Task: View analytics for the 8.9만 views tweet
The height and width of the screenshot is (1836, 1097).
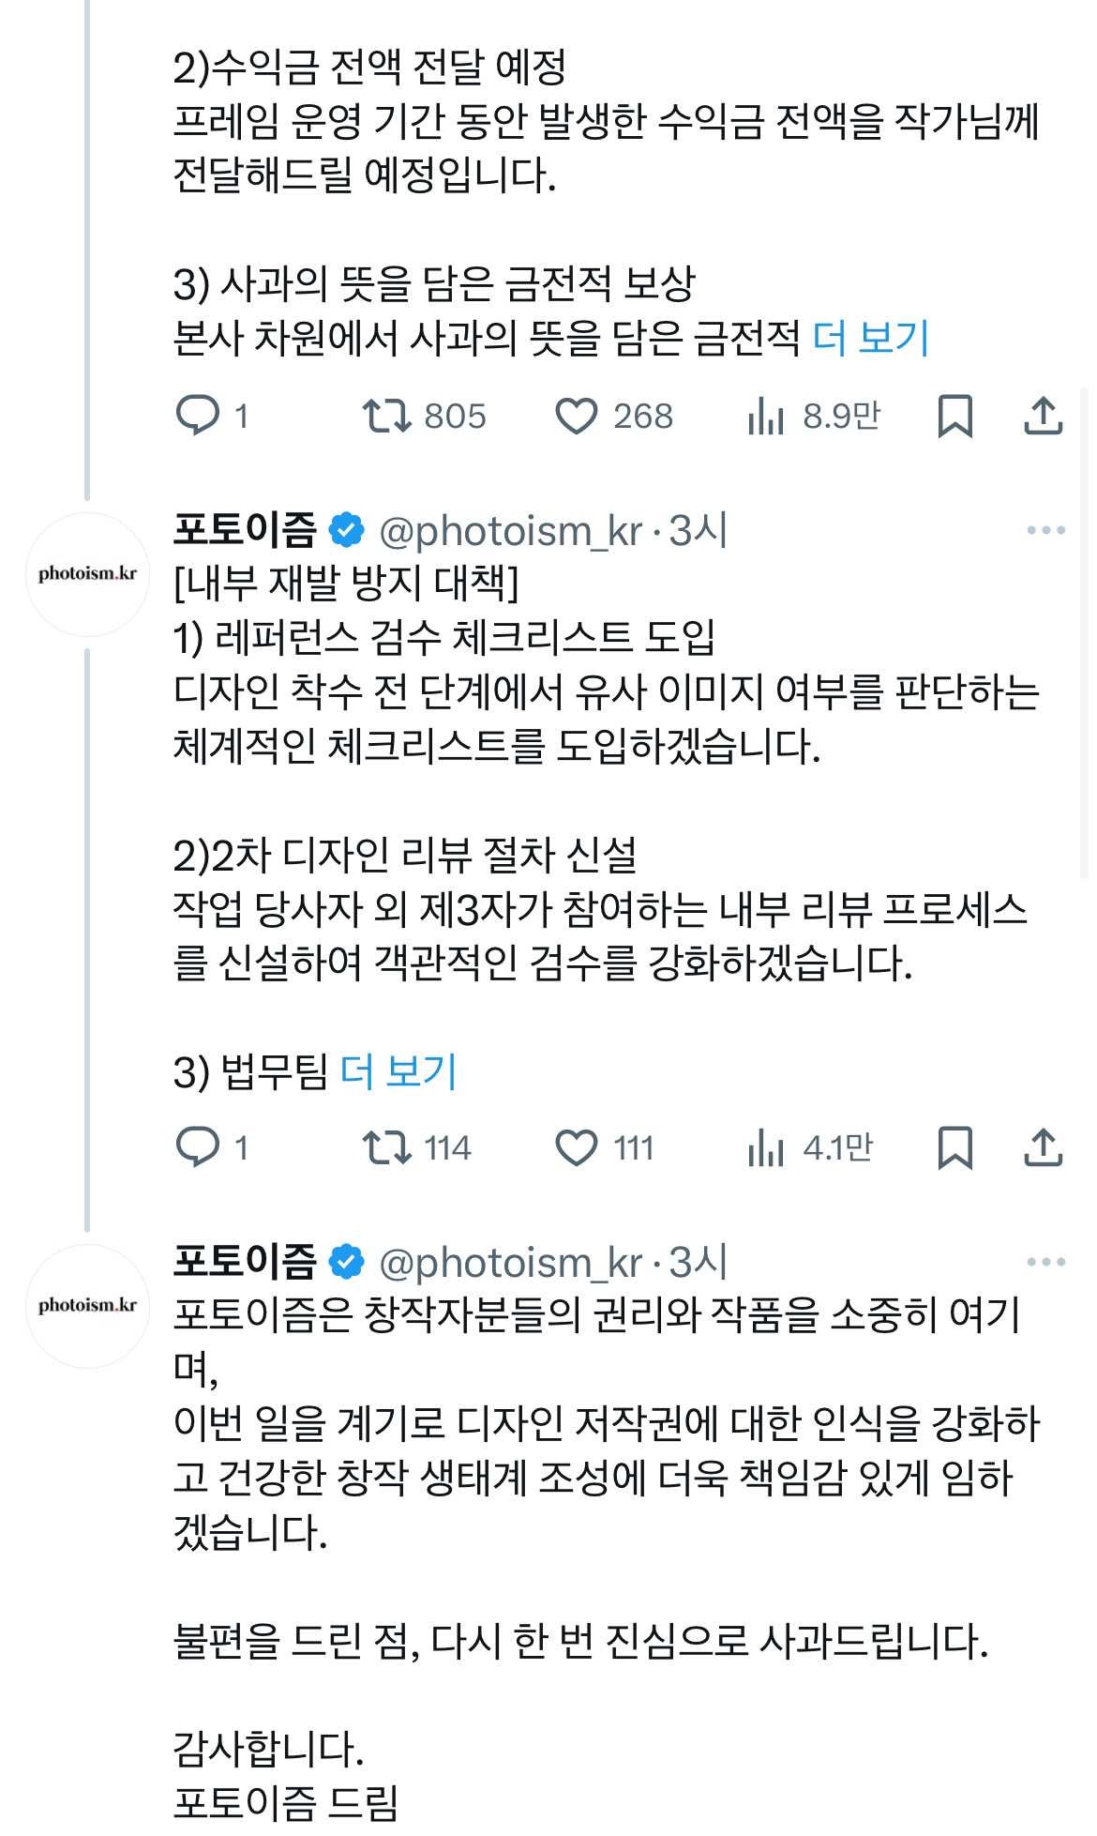Action: (766, 416)
